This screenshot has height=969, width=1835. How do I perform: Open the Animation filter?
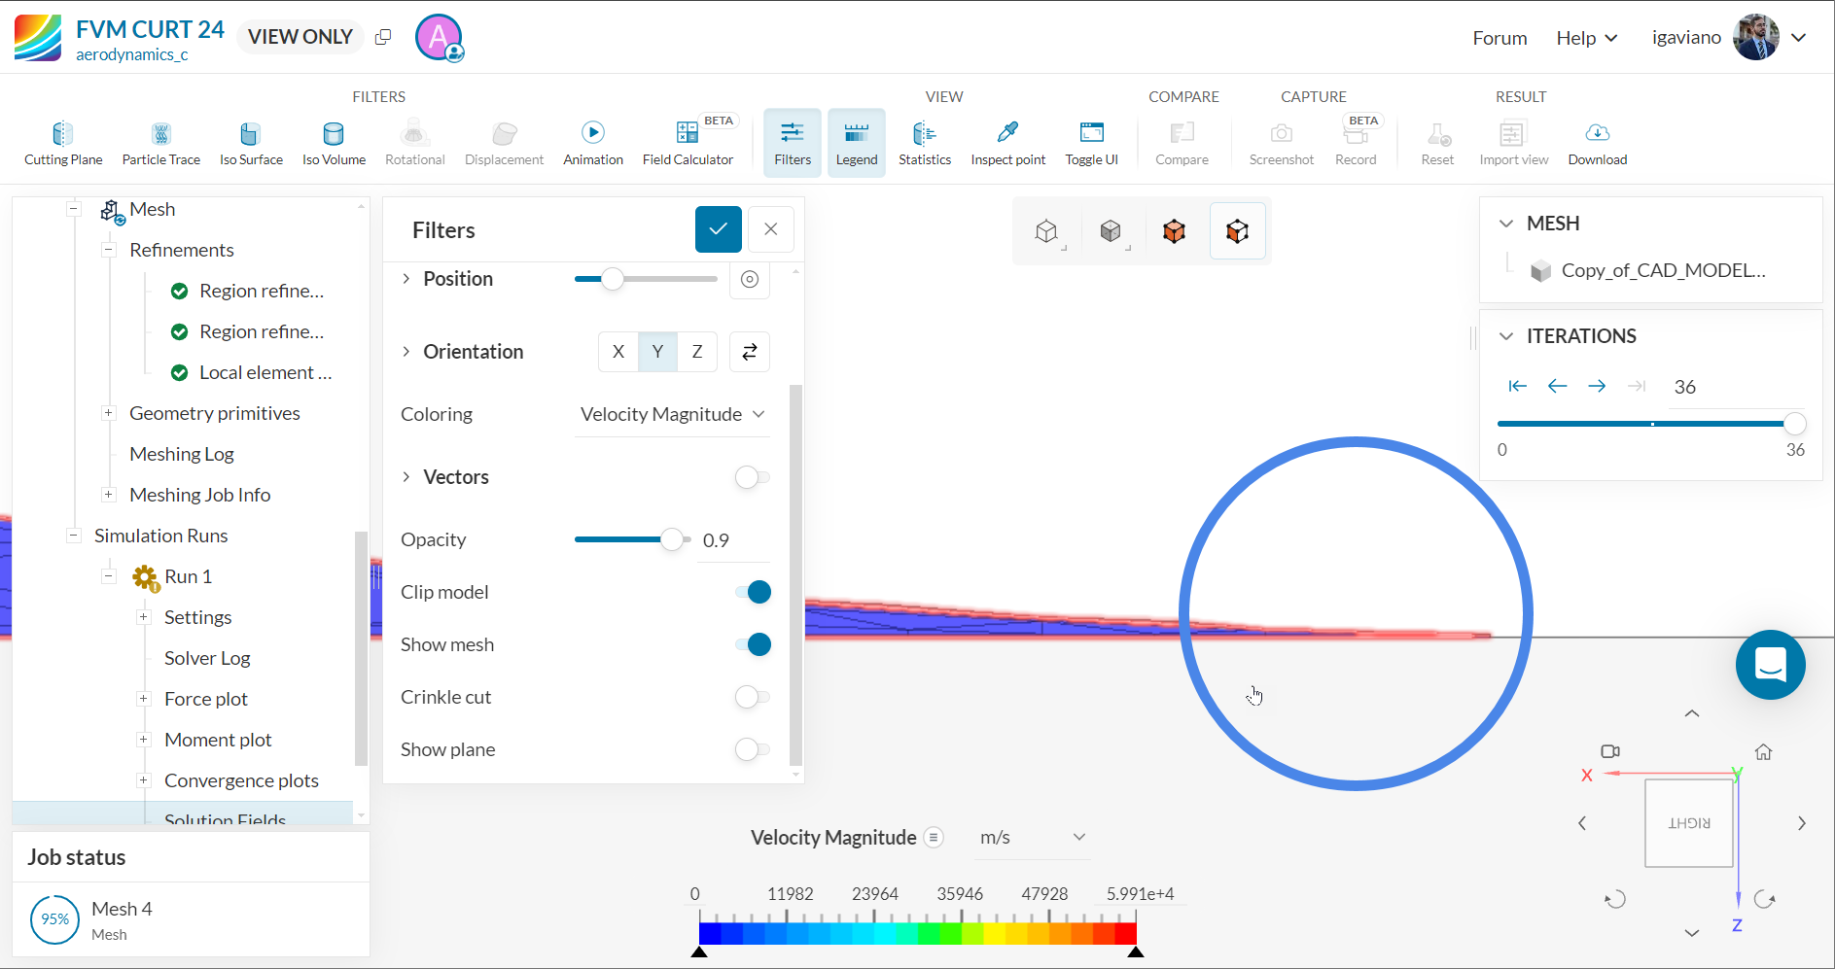593,143
